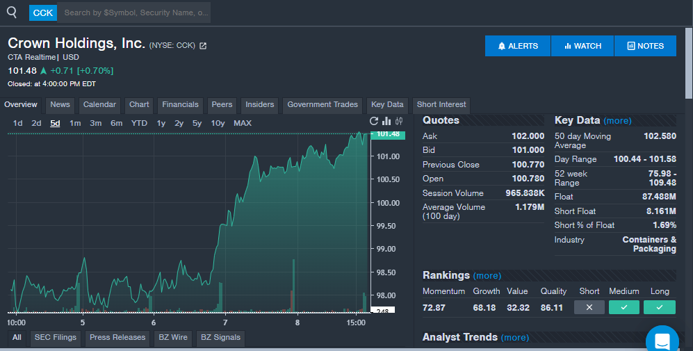The width and height of the screenshot is (693, 351).
Task: Select the 1d chart range
Action: (17, 123)
